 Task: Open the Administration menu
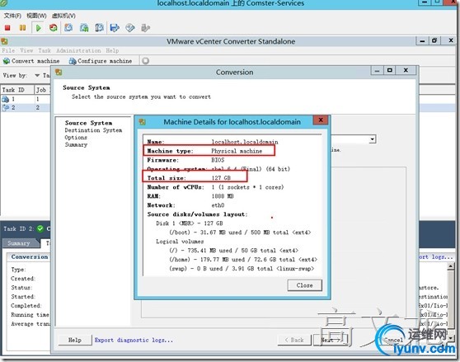78,50
